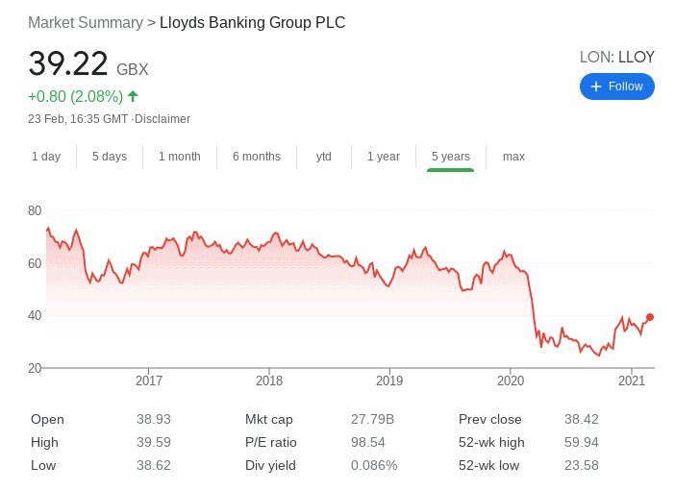Show full history with max tab
Viewport: 700px width, 491px height.
tap(513, 157)
